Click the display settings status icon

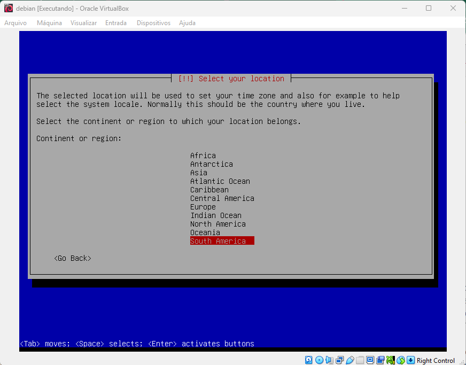(x=370, y=360)
